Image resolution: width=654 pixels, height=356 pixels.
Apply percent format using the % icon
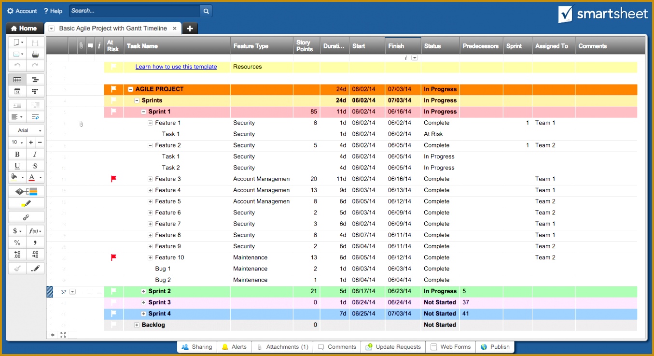(x=17, y=242)
